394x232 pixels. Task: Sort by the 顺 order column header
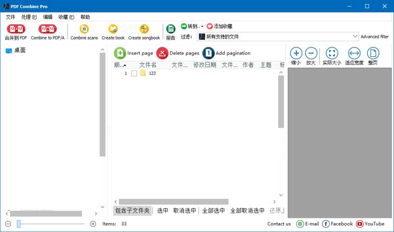[x=120, y=65]
